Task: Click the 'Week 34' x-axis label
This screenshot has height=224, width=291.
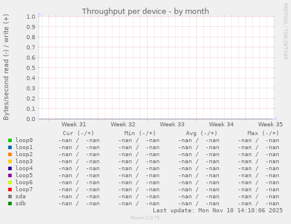Action: click(x=221, y=125)
